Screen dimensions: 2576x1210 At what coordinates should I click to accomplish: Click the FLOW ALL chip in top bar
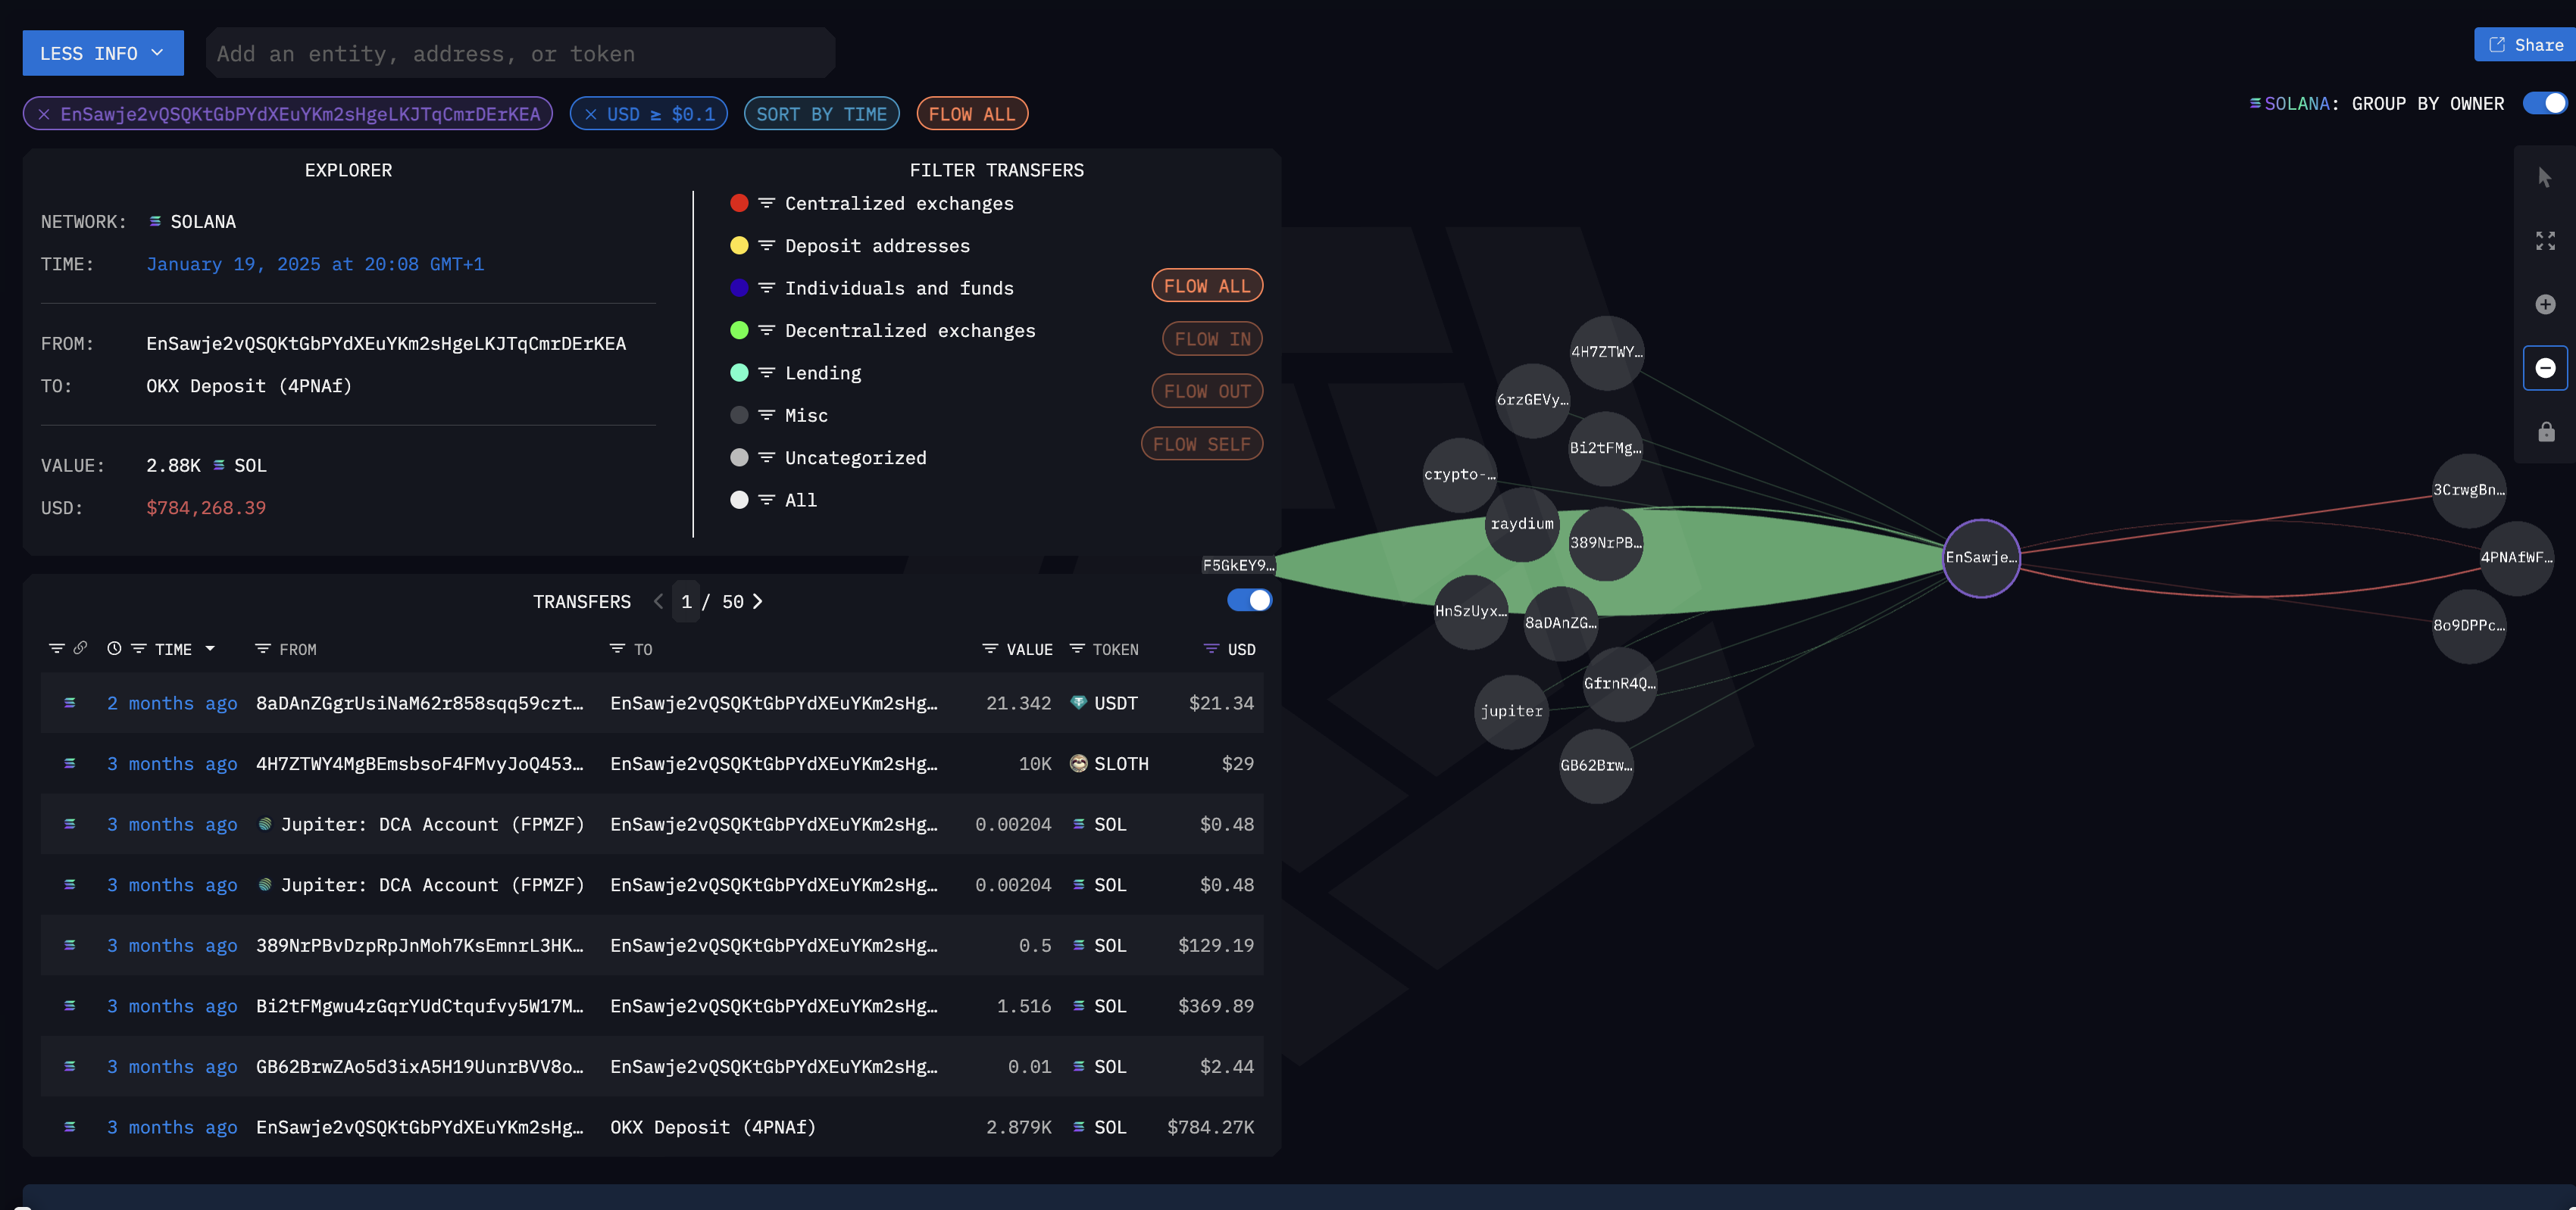[x=971, y=114]
